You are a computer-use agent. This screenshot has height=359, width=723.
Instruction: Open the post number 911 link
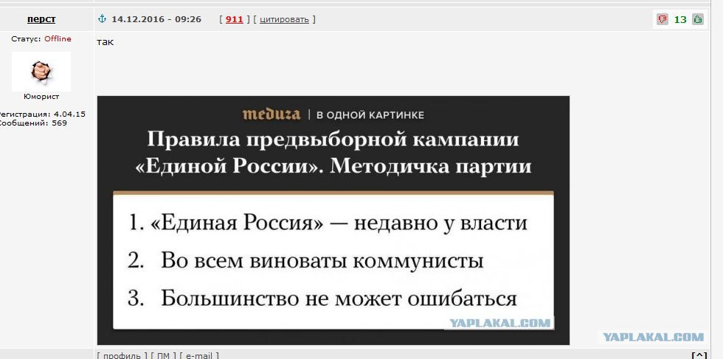tap(235, 19)
